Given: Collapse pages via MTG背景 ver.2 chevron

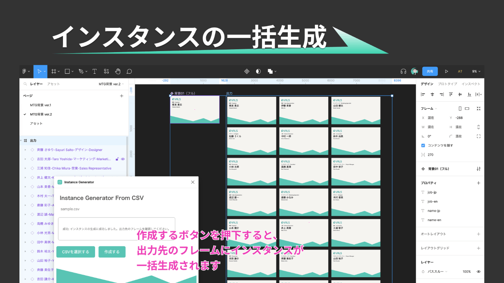Looking at the screenshot, I should tap(123, 84).
